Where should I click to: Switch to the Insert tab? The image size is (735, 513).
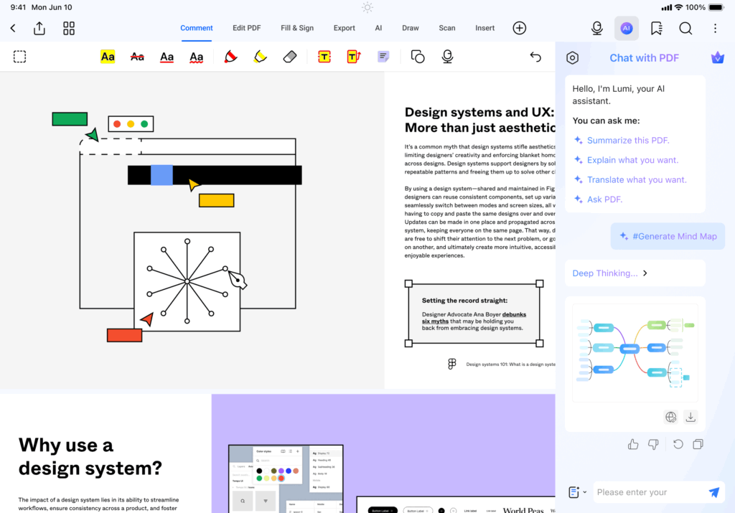click(484, 28)
